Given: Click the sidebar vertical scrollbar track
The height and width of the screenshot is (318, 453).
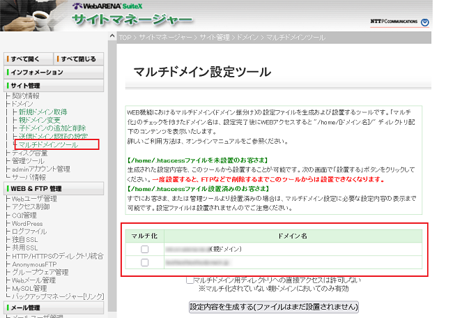Looking at the screenshot, I should pos(112,176).
